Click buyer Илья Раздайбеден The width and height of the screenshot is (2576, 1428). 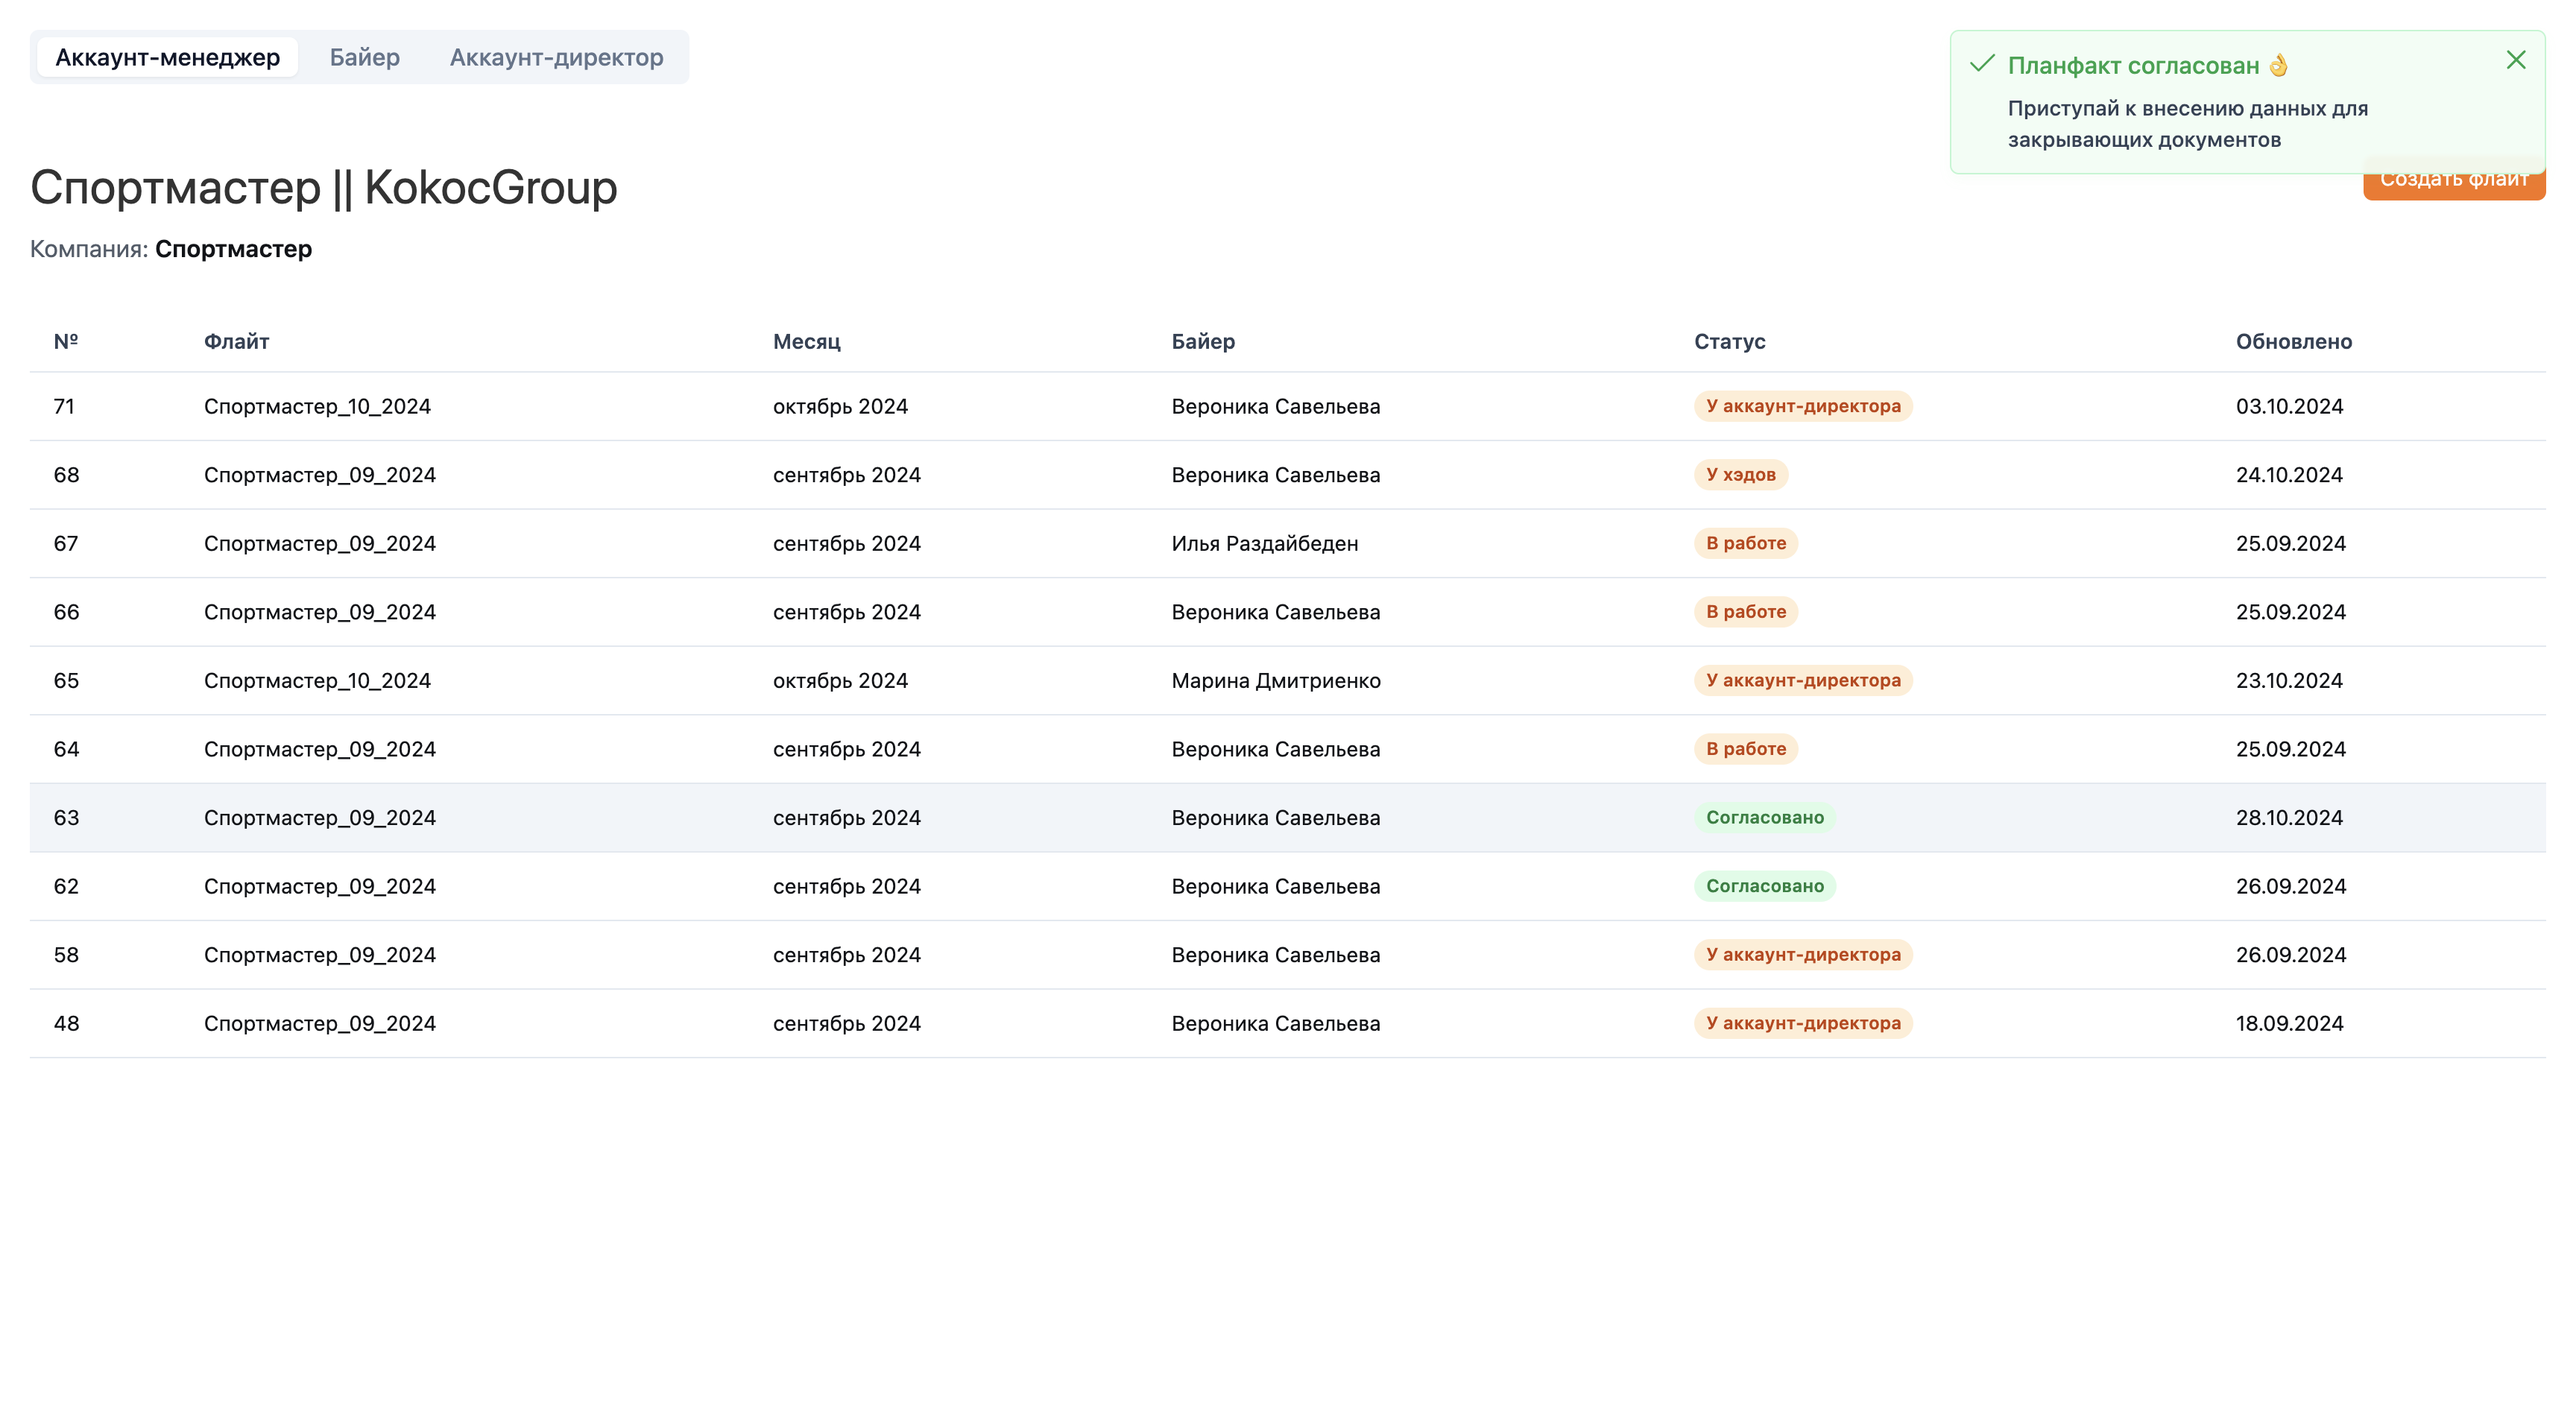click(x=1264, y=543)
